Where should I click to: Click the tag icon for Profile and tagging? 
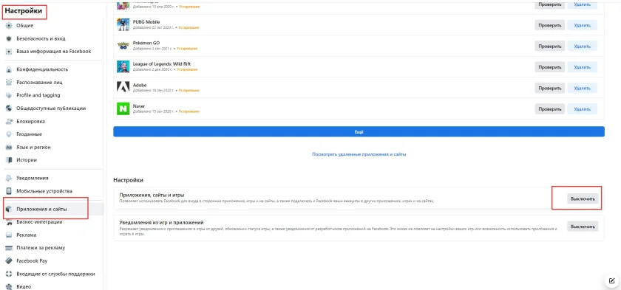[9, 95]
